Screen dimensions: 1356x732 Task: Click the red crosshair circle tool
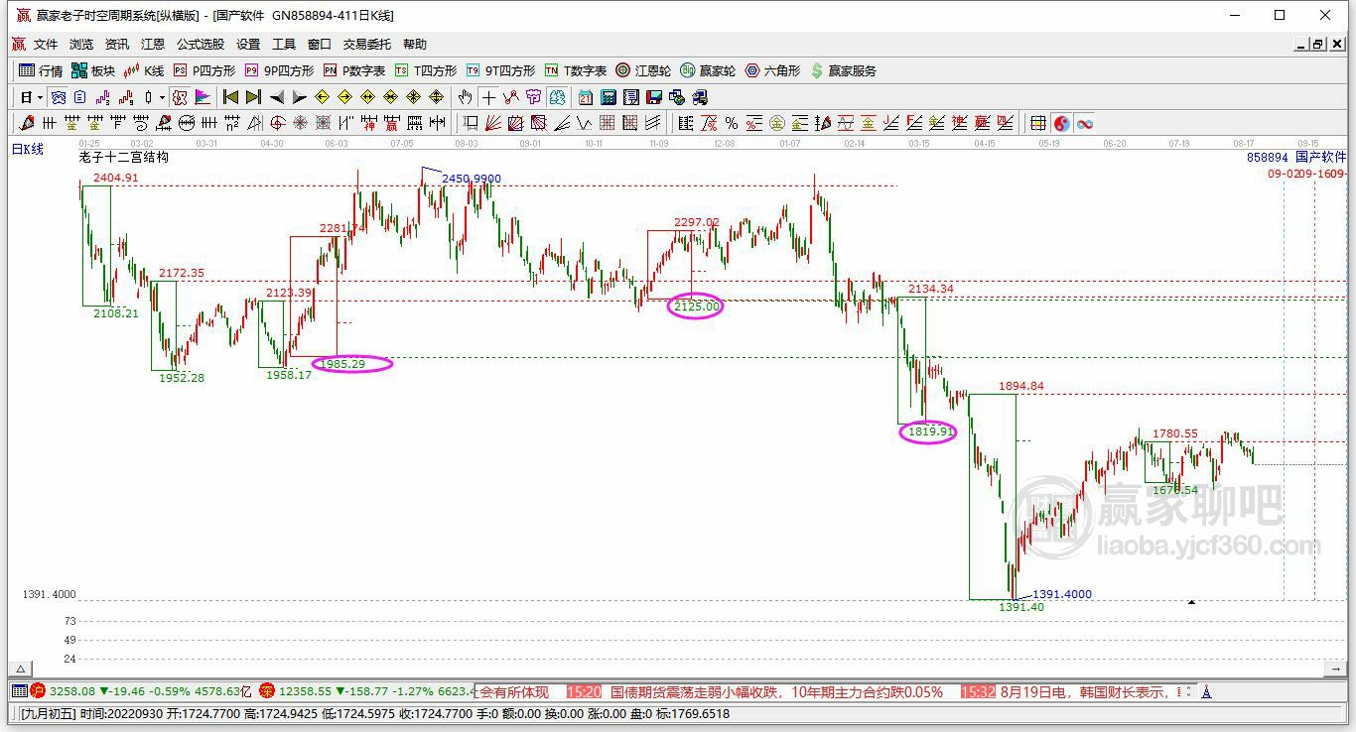point(277,123)
